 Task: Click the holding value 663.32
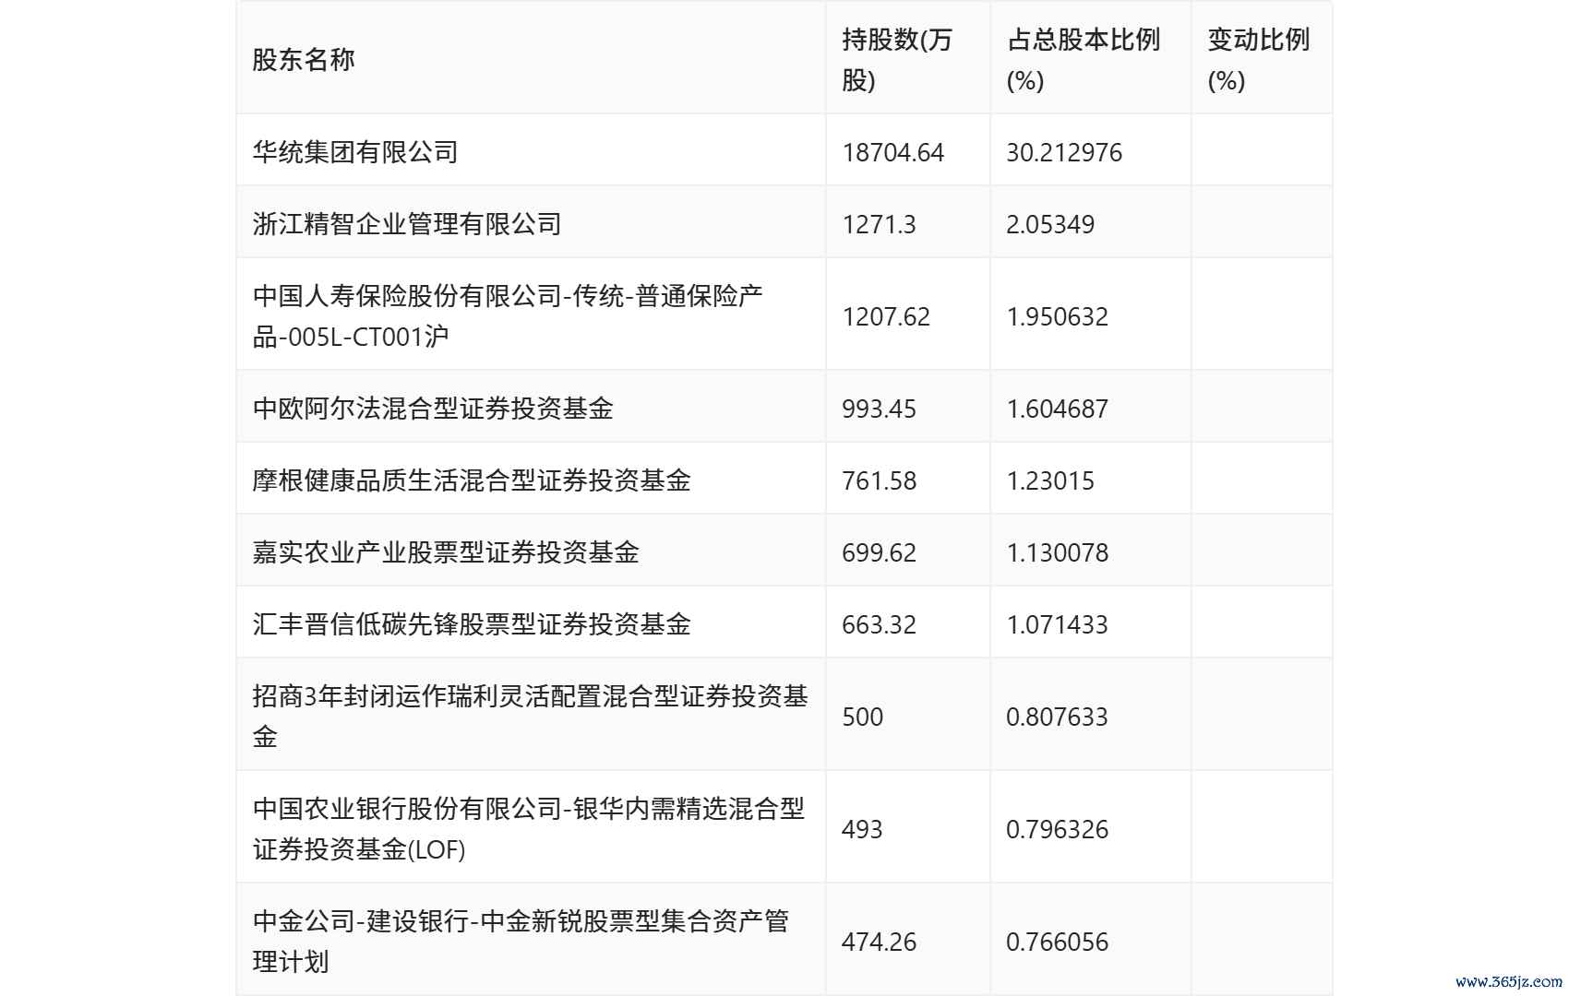(x=879, y=624)
